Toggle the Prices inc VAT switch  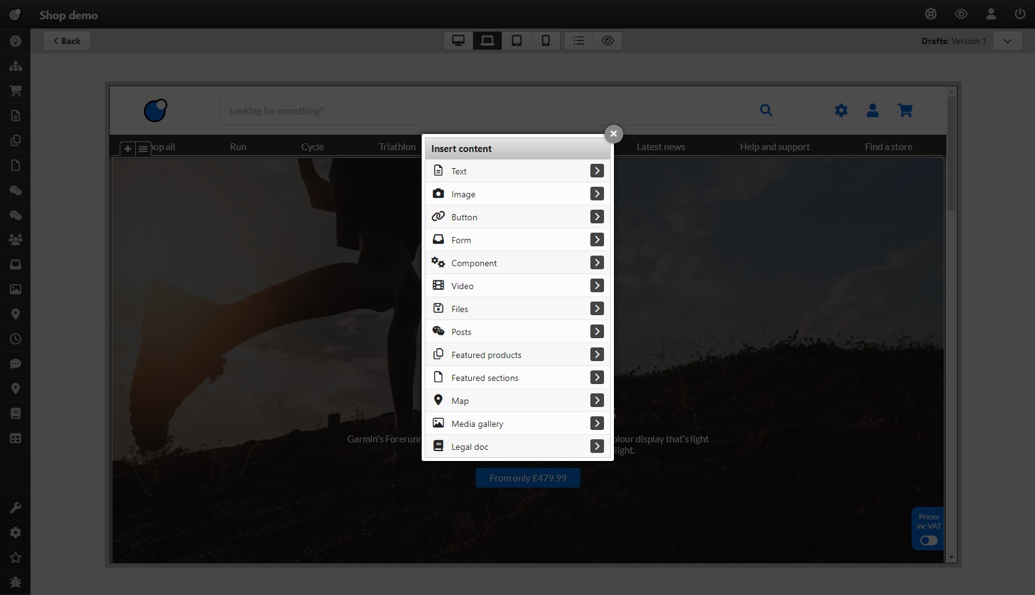pos(928,540)
